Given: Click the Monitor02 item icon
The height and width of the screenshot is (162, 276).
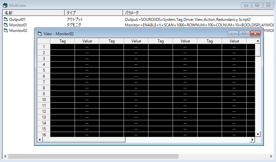Looking at the screenshot, I should 6,31.
